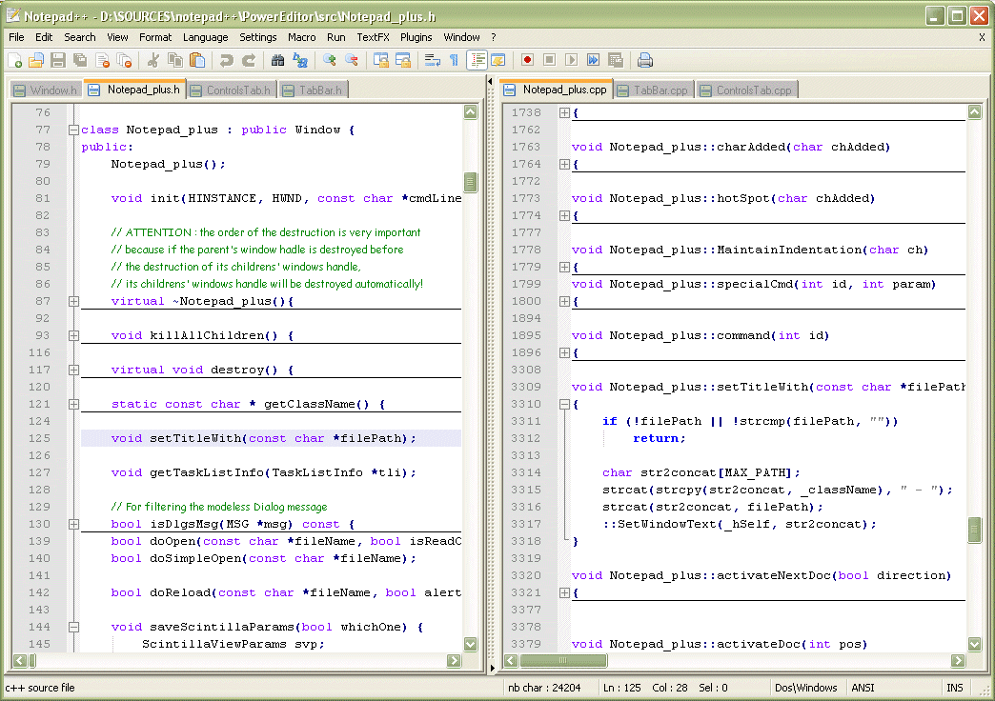Viewport: 995px width, 701px height.
Task: Expand the fold at setTitleWith implementation
Action: [x=564, y=403]
